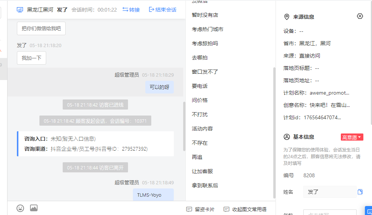Click the settings icon beside 来源信息

tap(360, 16)
